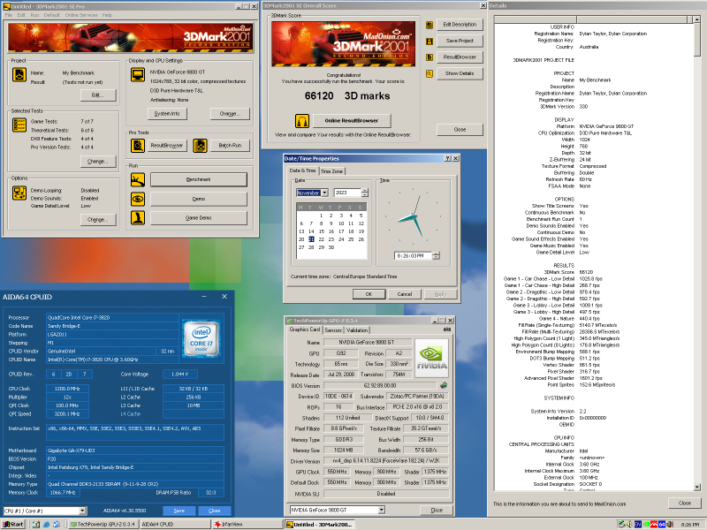Open the Help menu in 3DMark

[107, 15]
